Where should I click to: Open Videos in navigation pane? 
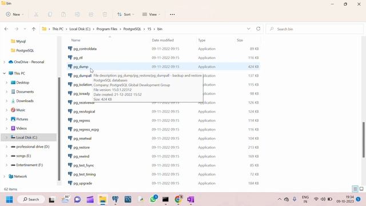[19, 128]
